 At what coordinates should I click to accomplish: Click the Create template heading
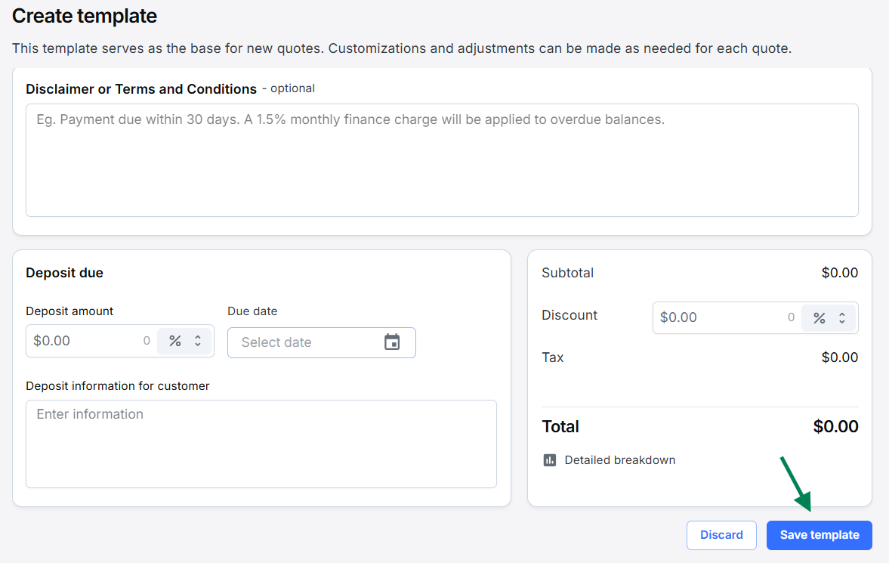(x=85, y=16)
